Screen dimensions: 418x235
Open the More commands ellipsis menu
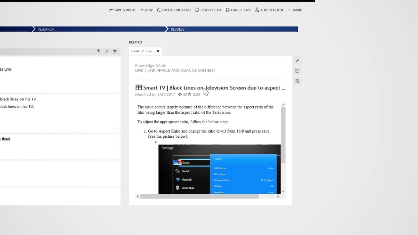295,10
